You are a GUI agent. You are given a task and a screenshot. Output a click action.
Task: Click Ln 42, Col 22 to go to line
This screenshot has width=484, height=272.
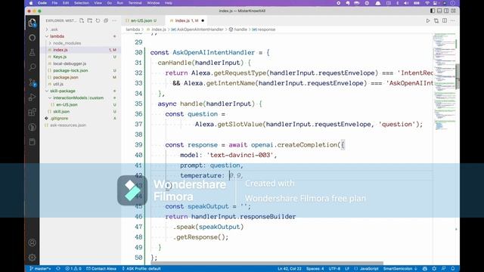tap(290, 269)
